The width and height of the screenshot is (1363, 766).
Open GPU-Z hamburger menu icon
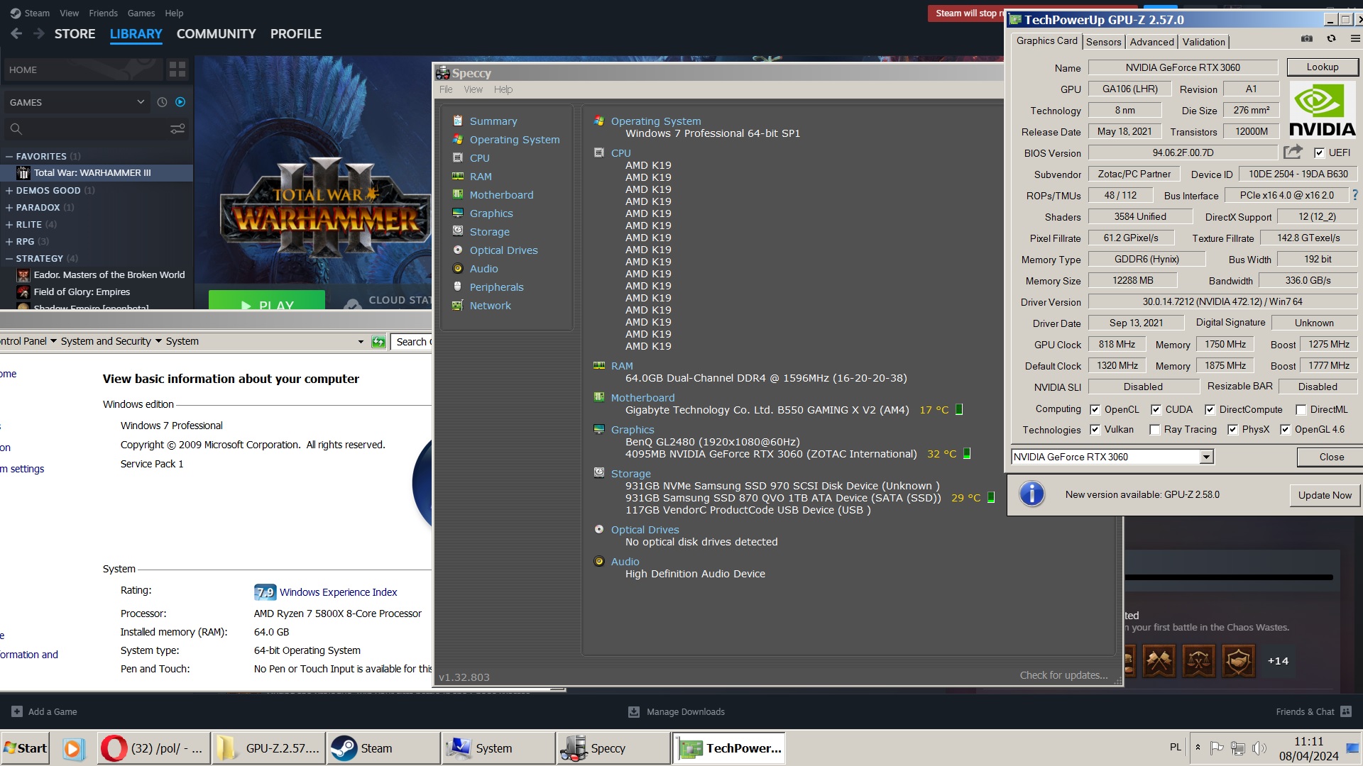point(1355,39)
